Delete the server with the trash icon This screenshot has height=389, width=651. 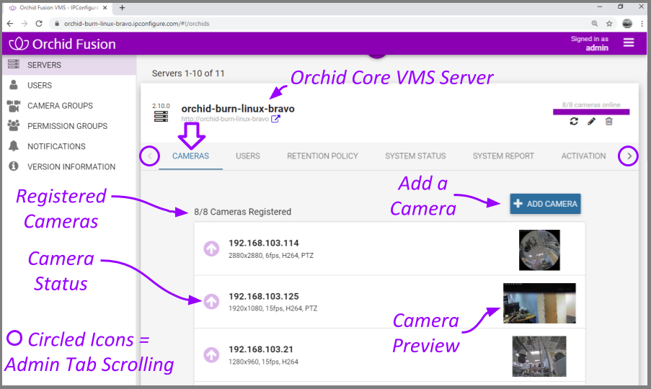pos(608,121)
